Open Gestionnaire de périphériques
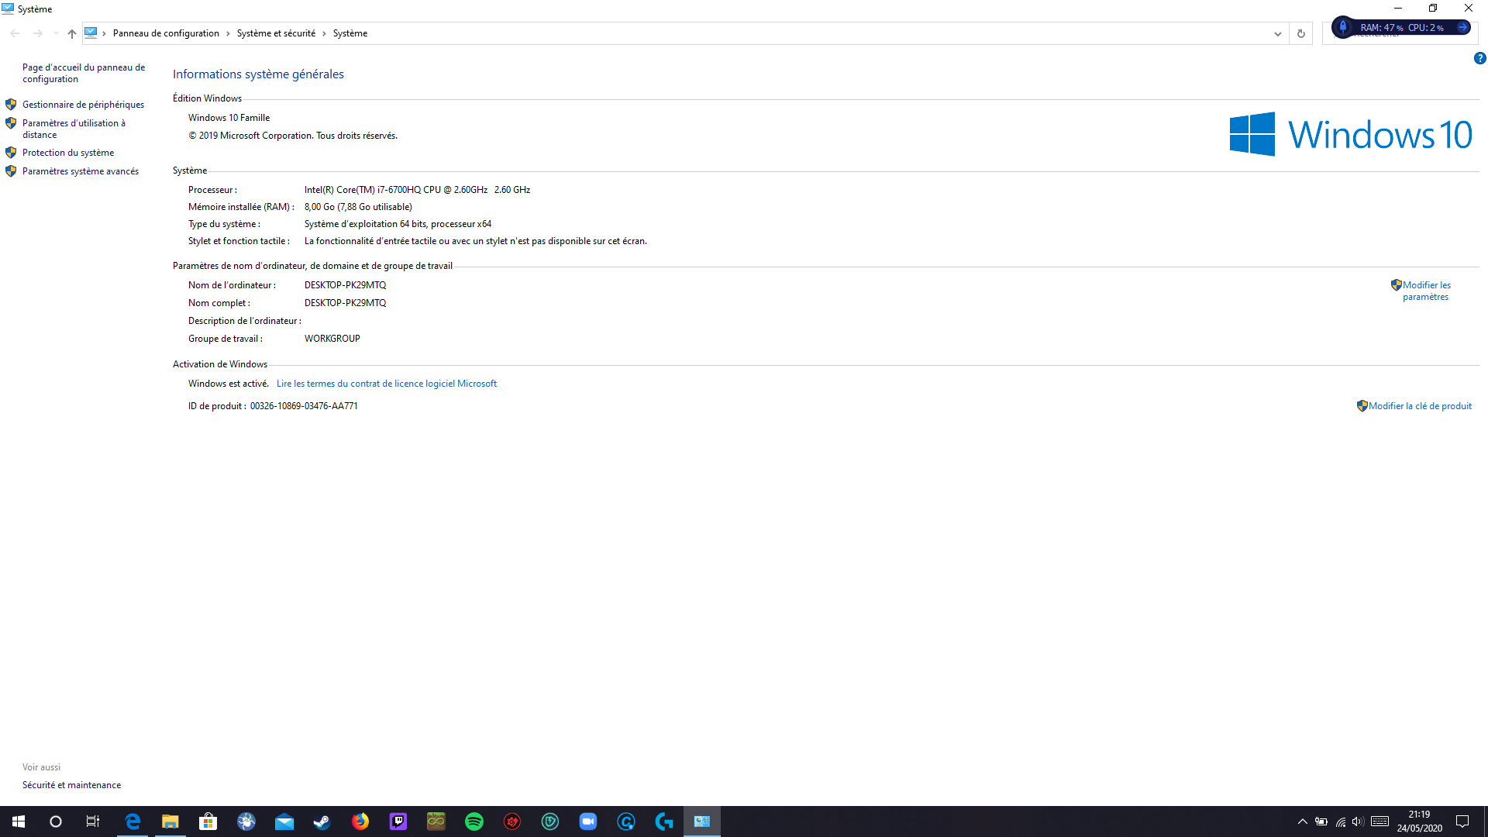This screenshot has height=837, width=1488. [x=83, y=105]
